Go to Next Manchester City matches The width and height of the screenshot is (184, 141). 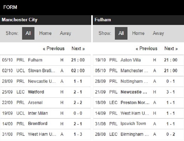coord(78,49)
